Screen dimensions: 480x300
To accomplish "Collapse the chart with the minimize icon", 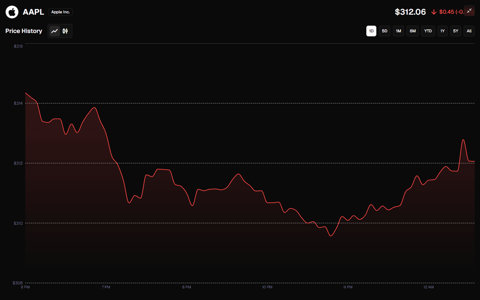I will pyautogui.click(x=469, y=11).
